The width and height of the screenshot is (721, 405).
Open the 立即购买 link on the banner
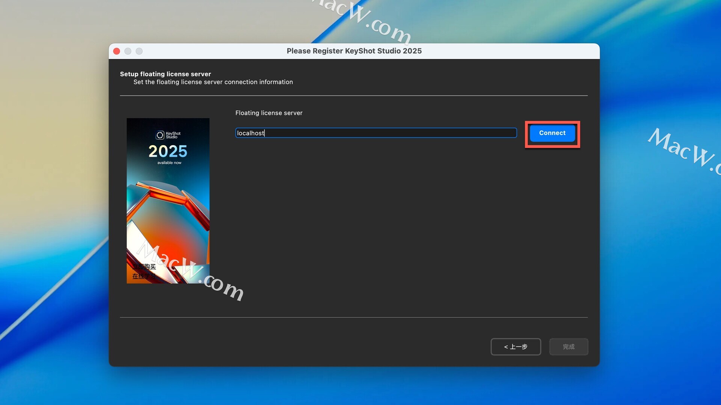click(144, 267)
